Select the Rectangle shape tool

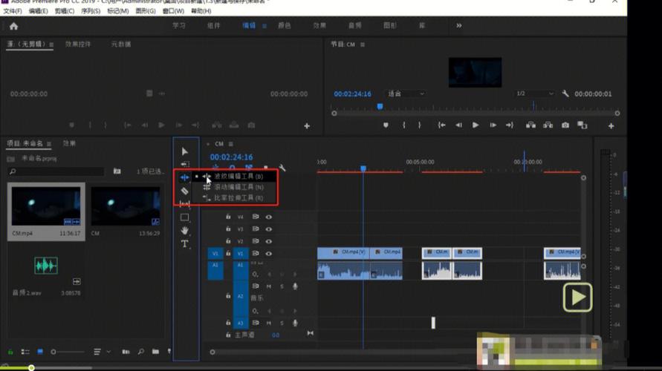coord(184,217)
